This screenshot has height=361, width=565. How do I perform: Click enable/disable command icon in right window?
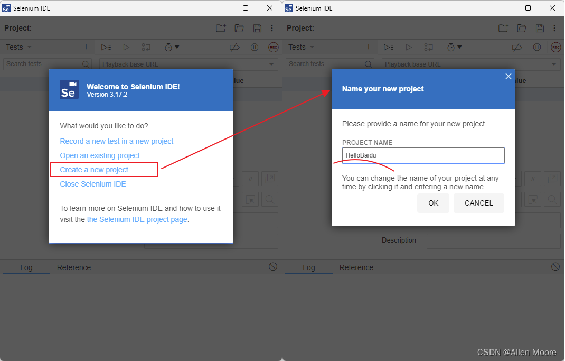click(533, 179)
